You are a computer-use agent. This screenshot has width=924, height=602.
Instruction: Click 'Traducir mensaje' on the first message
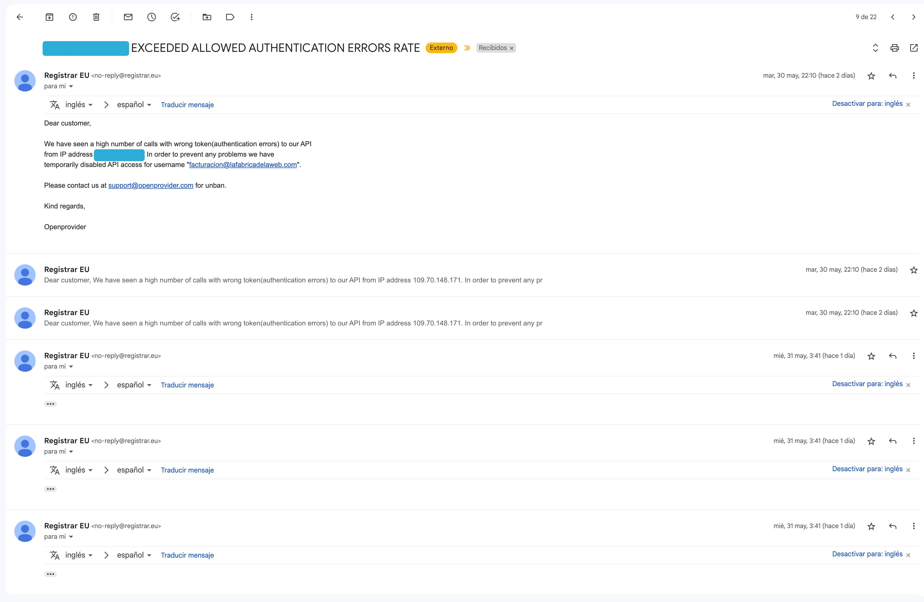click(187, 104)
